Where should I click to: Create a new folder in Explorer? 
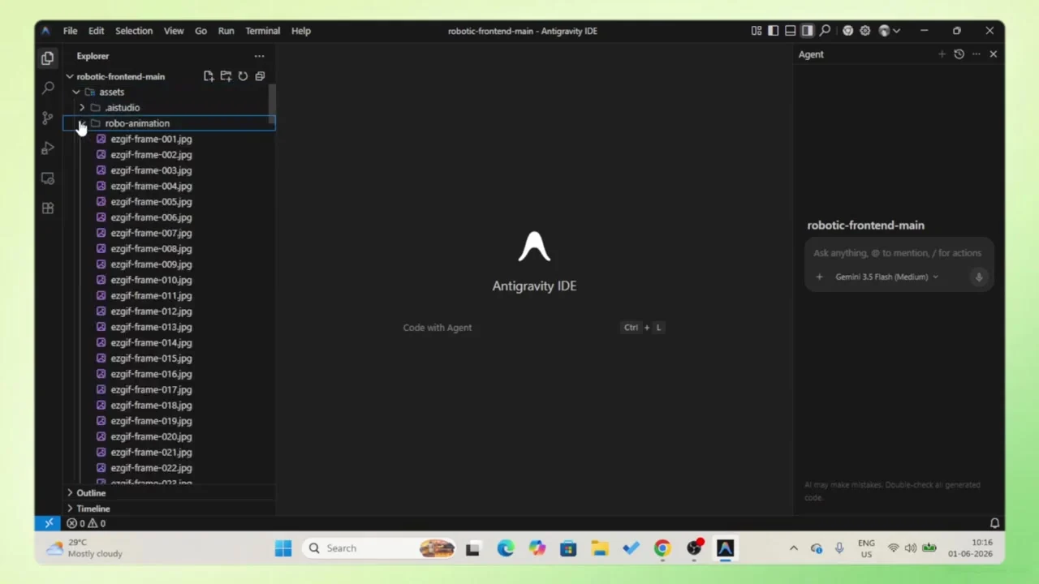226,76
